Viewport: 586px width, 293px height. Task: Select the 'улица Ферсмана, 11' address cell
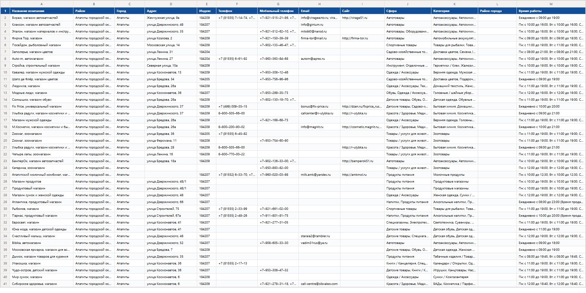[171, 141]
